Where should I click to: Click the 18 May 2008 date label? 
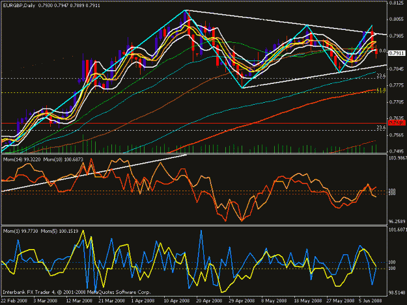[307, 300]
